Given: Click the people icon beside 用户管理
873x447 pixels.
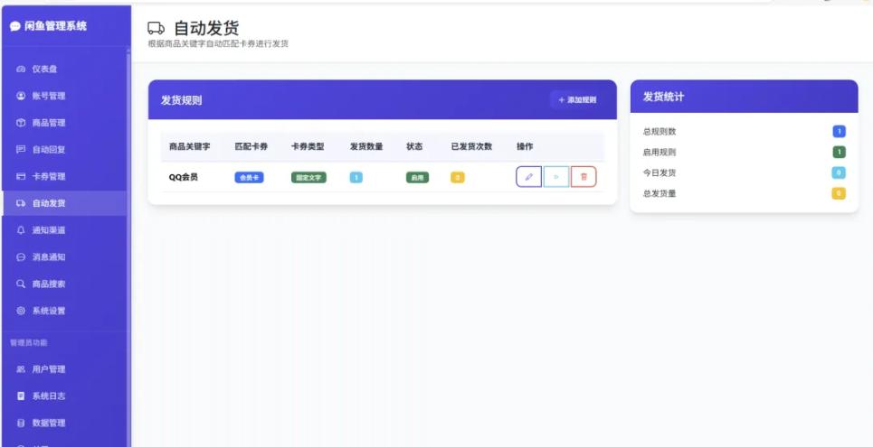Looking at the screenshot, I should tap(21, 369).
